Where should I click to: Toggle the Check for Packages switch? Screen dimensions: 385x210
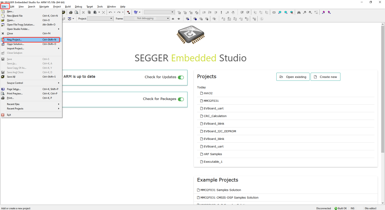(x=181, y=99)
